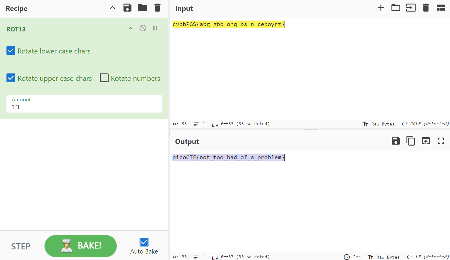Toggle the Auto Bake checkbox
450x260 pixels.
(144, 242)
